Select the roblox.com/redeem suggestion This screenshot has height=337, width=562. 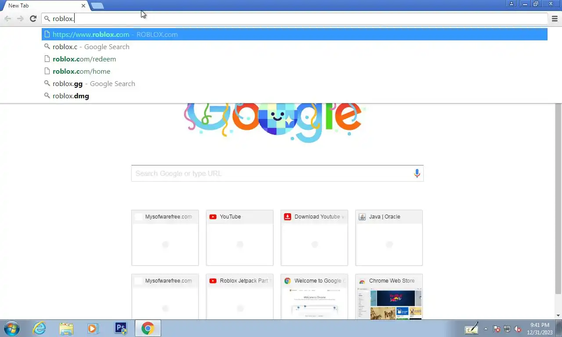click(x=295, y=59)
